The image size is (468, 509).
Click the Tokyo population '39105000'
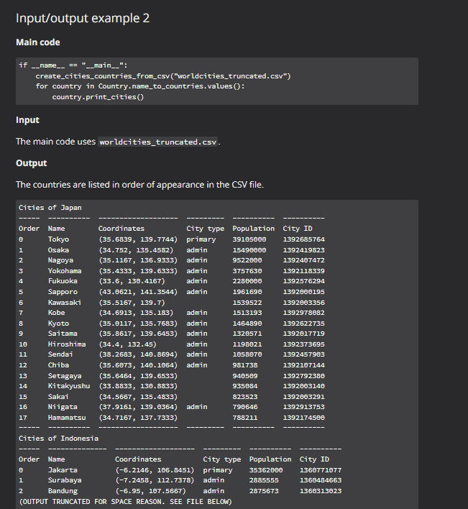click(x=249, y=239)
